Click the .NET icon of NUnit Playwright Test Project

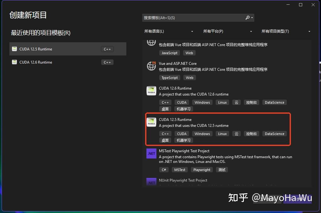(151, 182)
